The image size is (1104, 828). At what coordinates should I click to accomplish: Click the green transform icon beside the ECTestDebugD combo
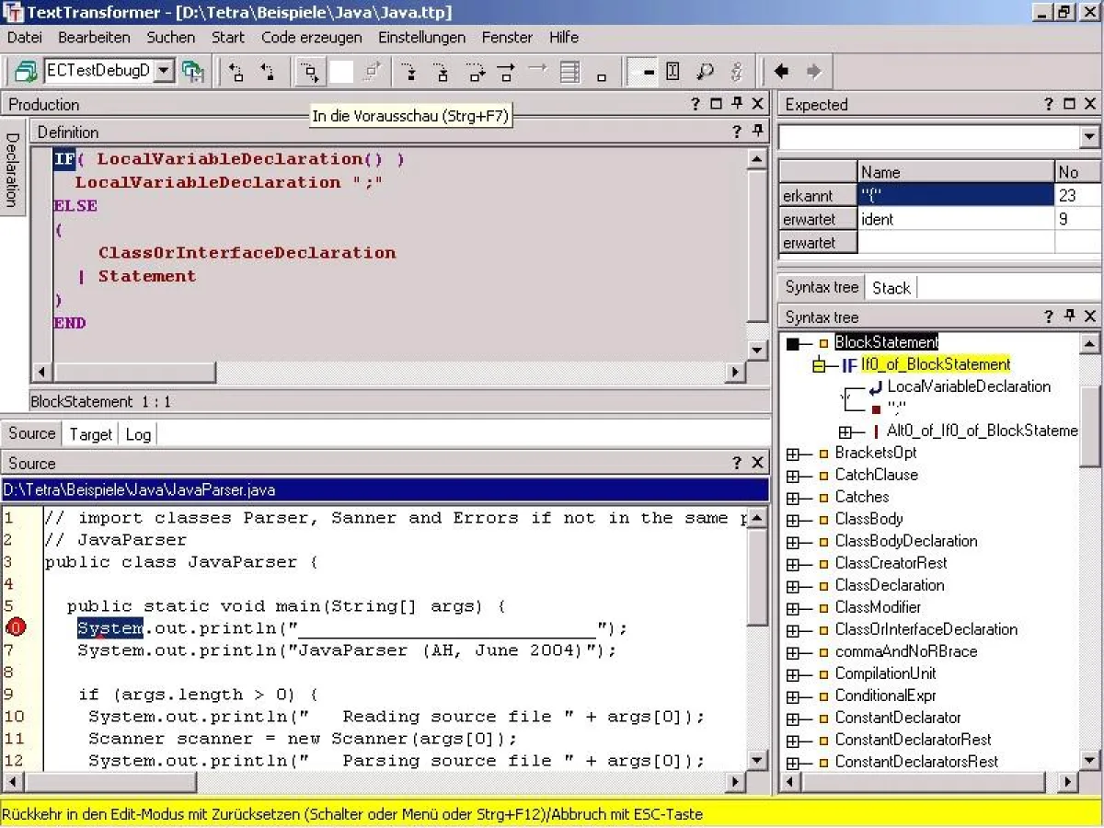pyautogui.click(x=194, y=71)
